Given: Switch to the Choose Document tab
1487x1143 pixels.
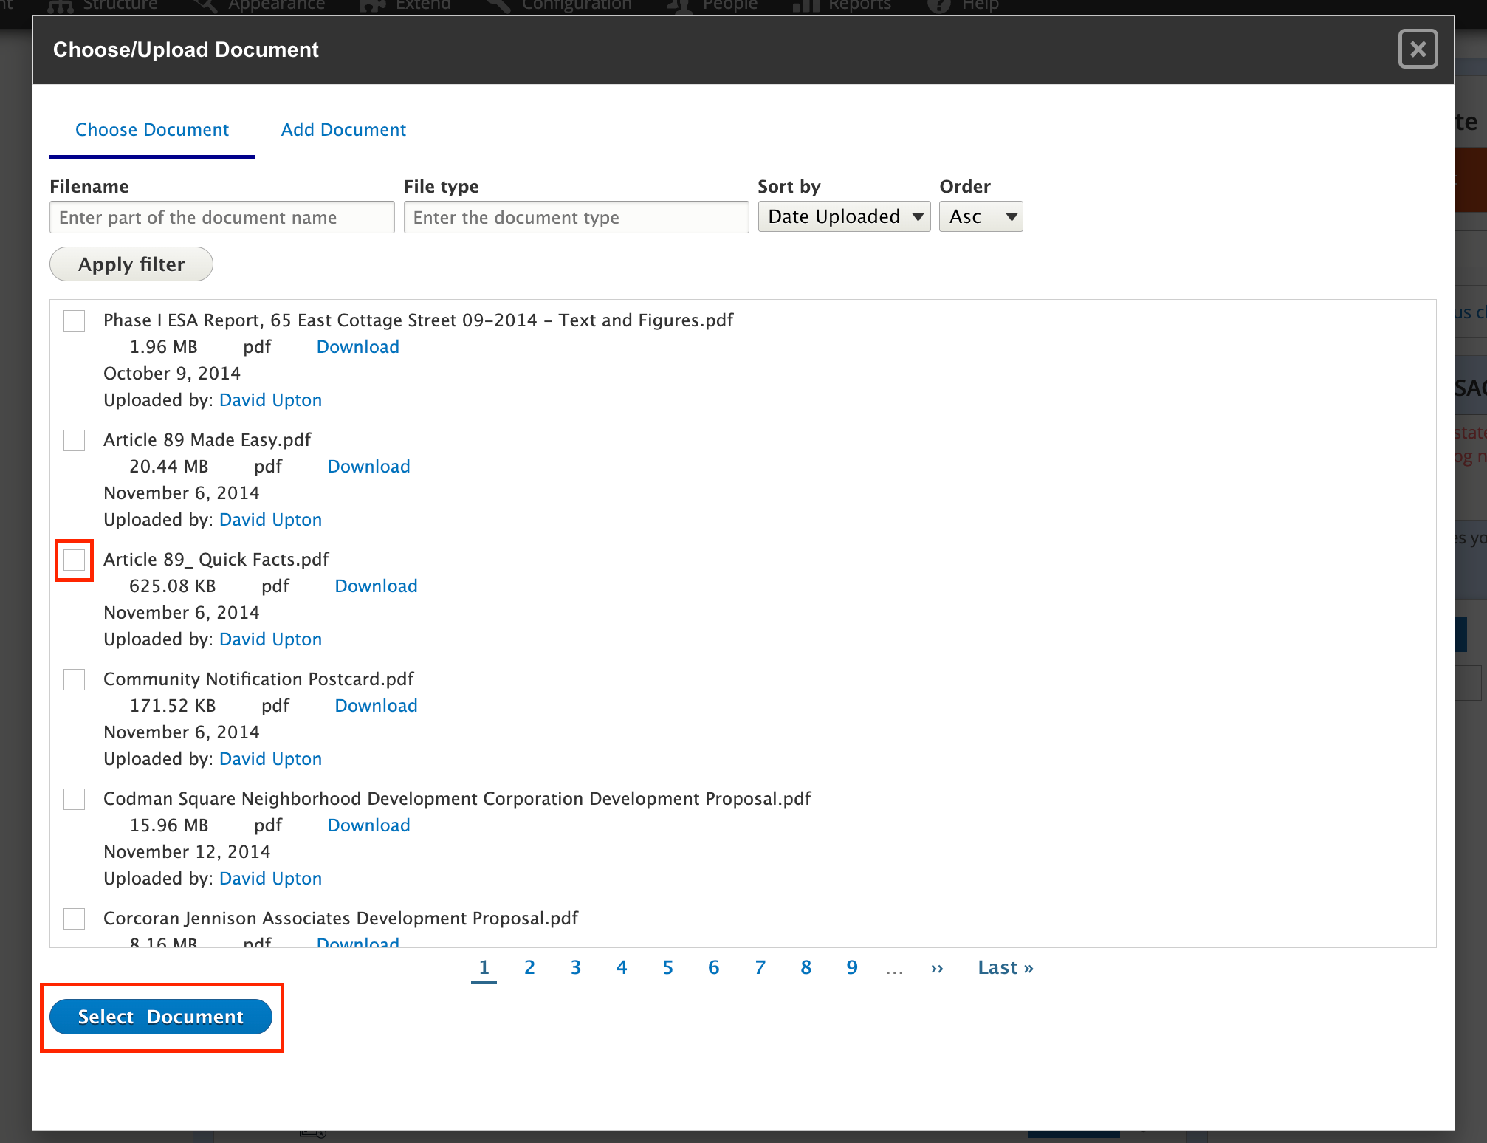Looking at the screenshot, I should point(152,130).
